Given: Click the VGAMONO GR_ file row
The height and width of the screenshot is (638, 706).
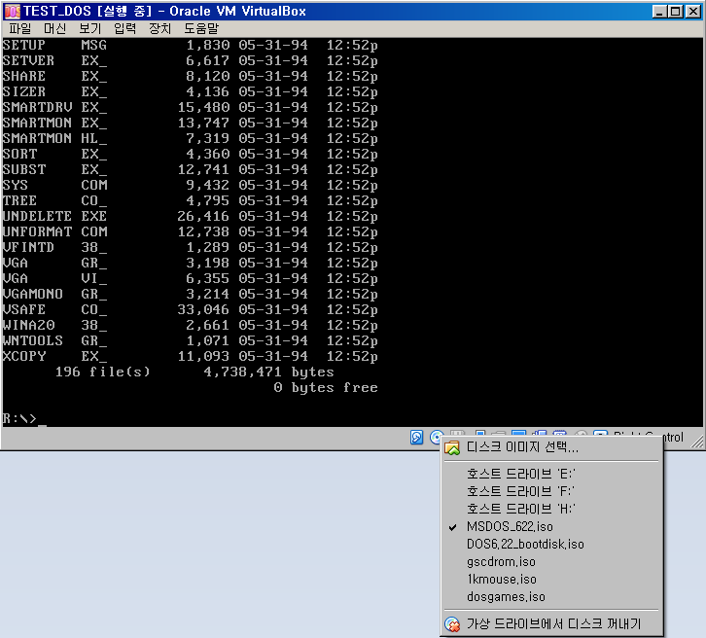Looking at the screenshot, I should pos(190,294).
